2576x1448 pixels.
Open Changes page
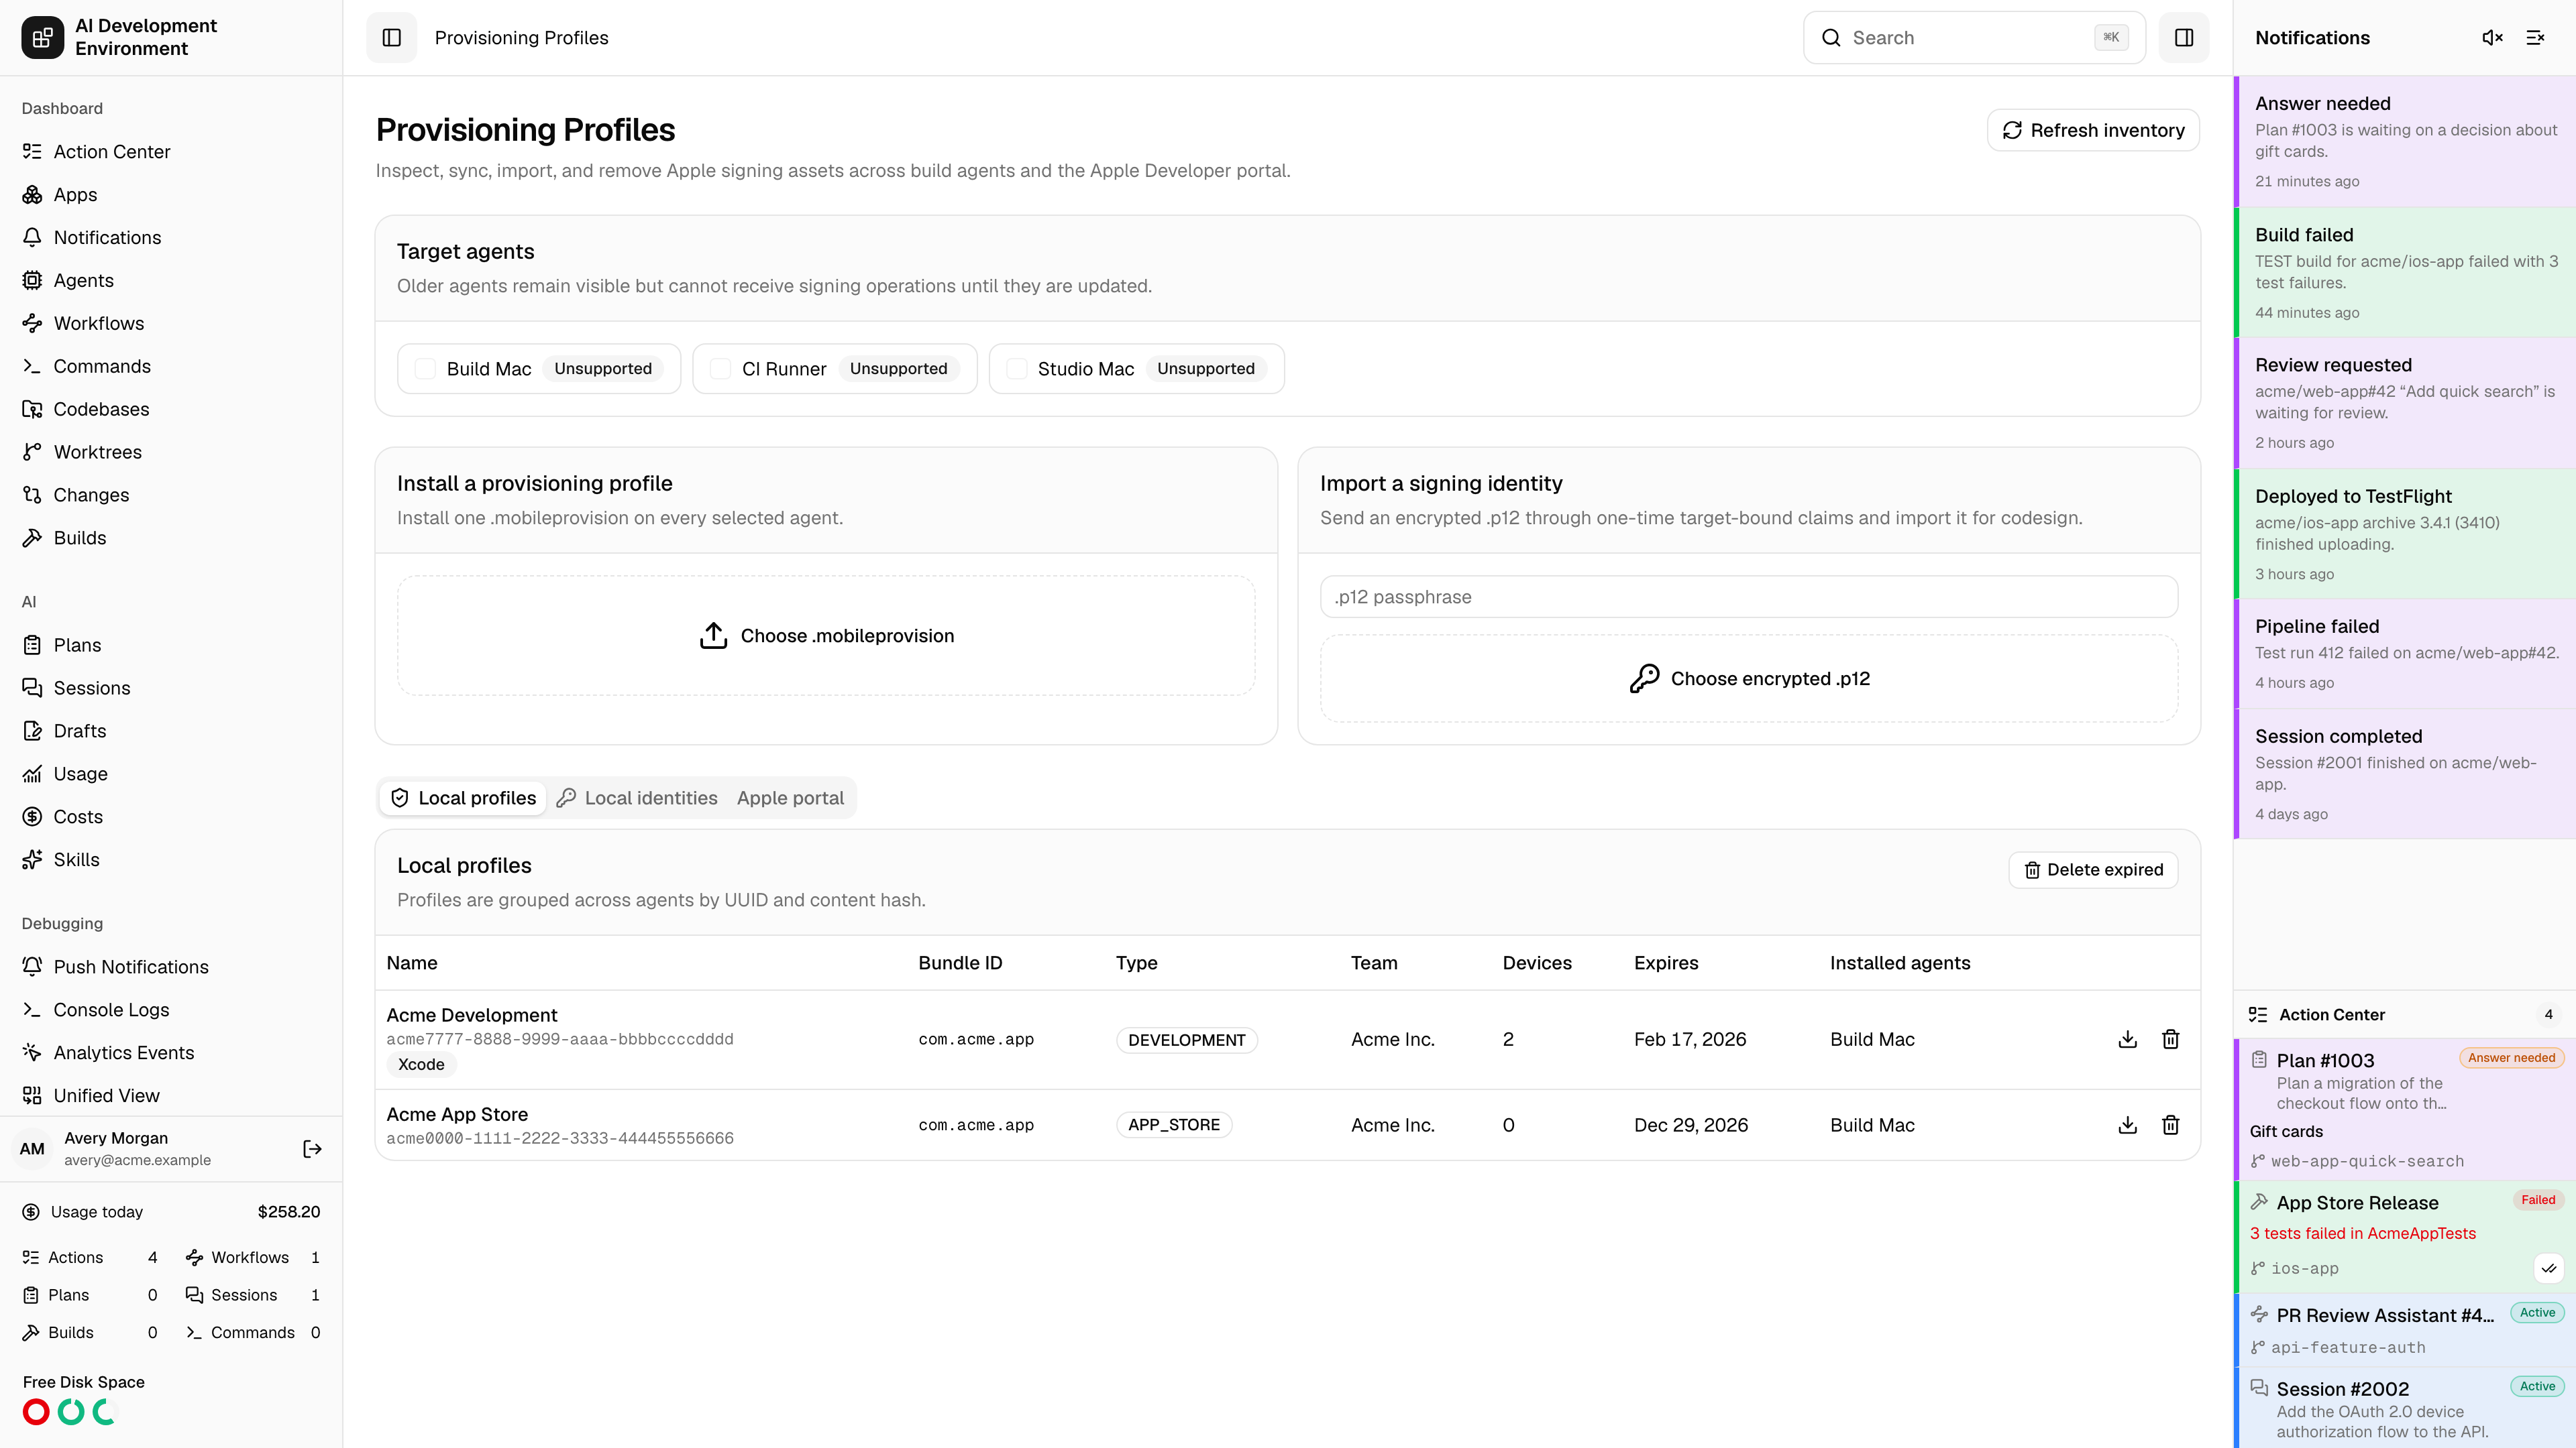tap(171, 495)
